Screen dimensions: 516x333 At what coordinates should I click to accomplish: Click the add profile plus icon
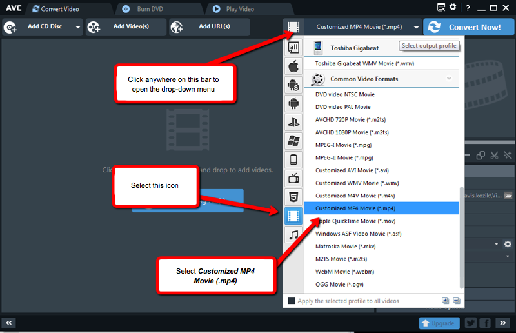point(445,300)
